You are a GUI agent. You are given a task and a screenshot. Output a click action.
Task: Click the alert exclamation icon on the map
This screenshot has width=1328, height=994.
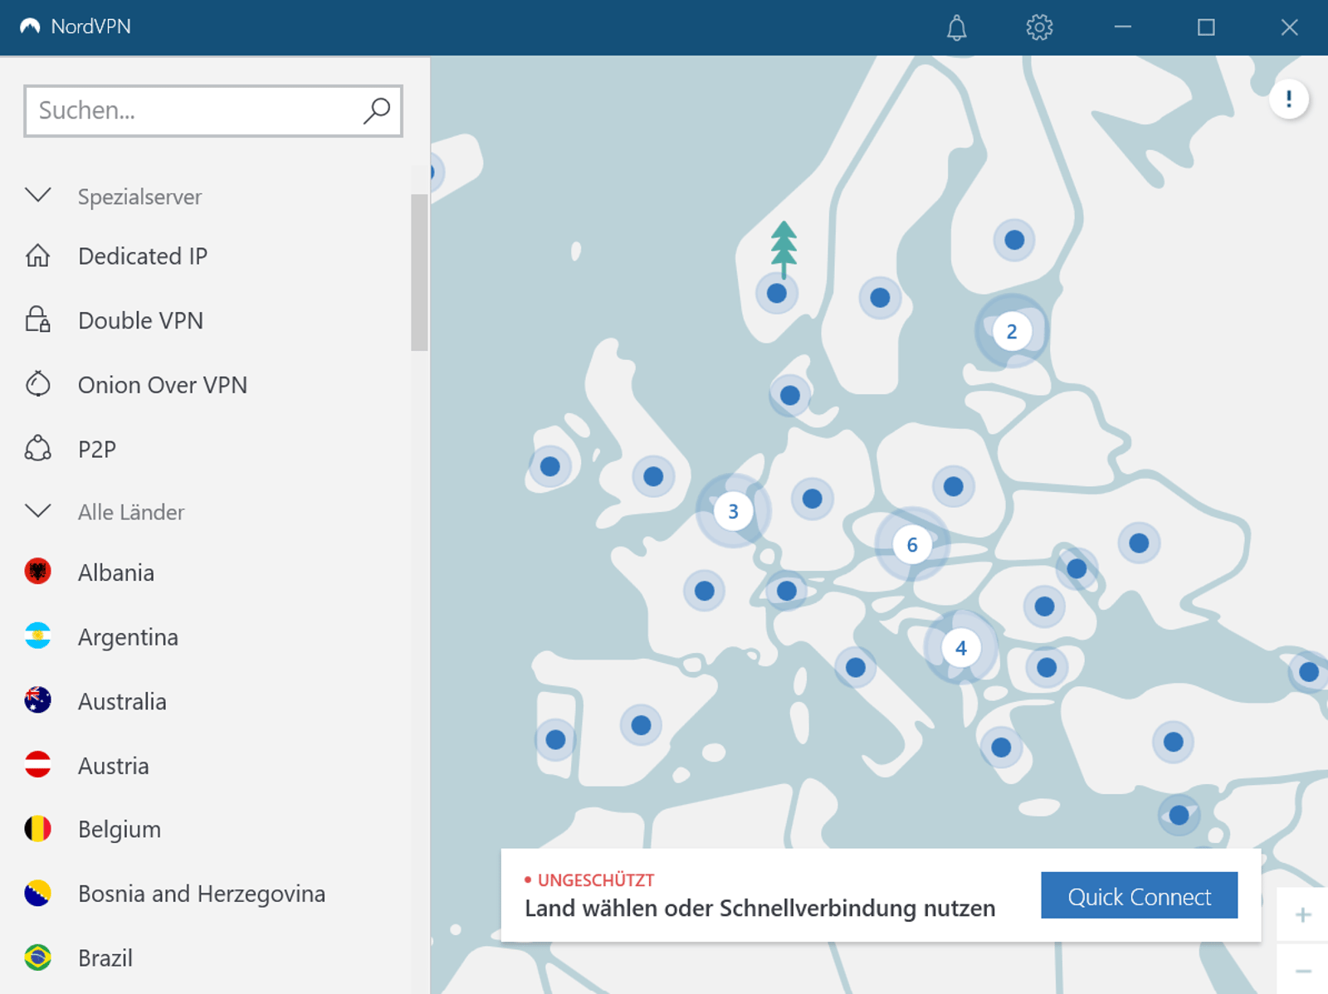1288,100
